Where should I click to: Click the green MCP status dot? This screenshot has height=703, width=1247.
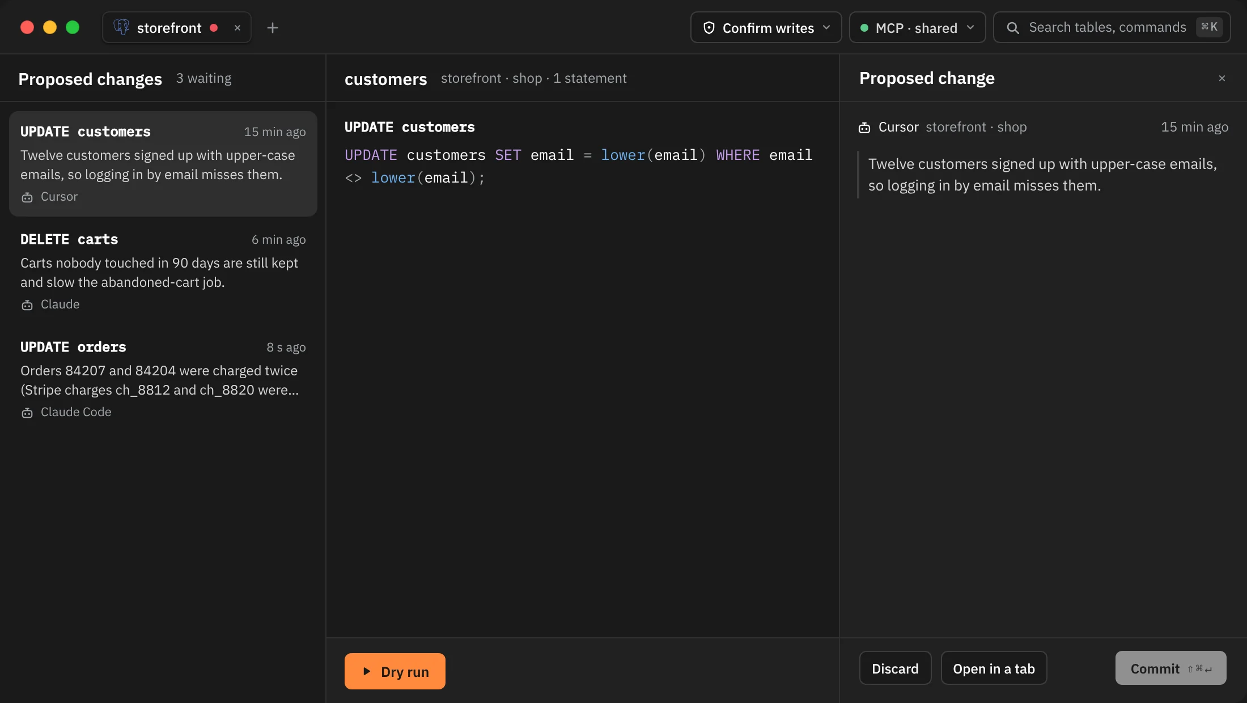tap(864, 28)
